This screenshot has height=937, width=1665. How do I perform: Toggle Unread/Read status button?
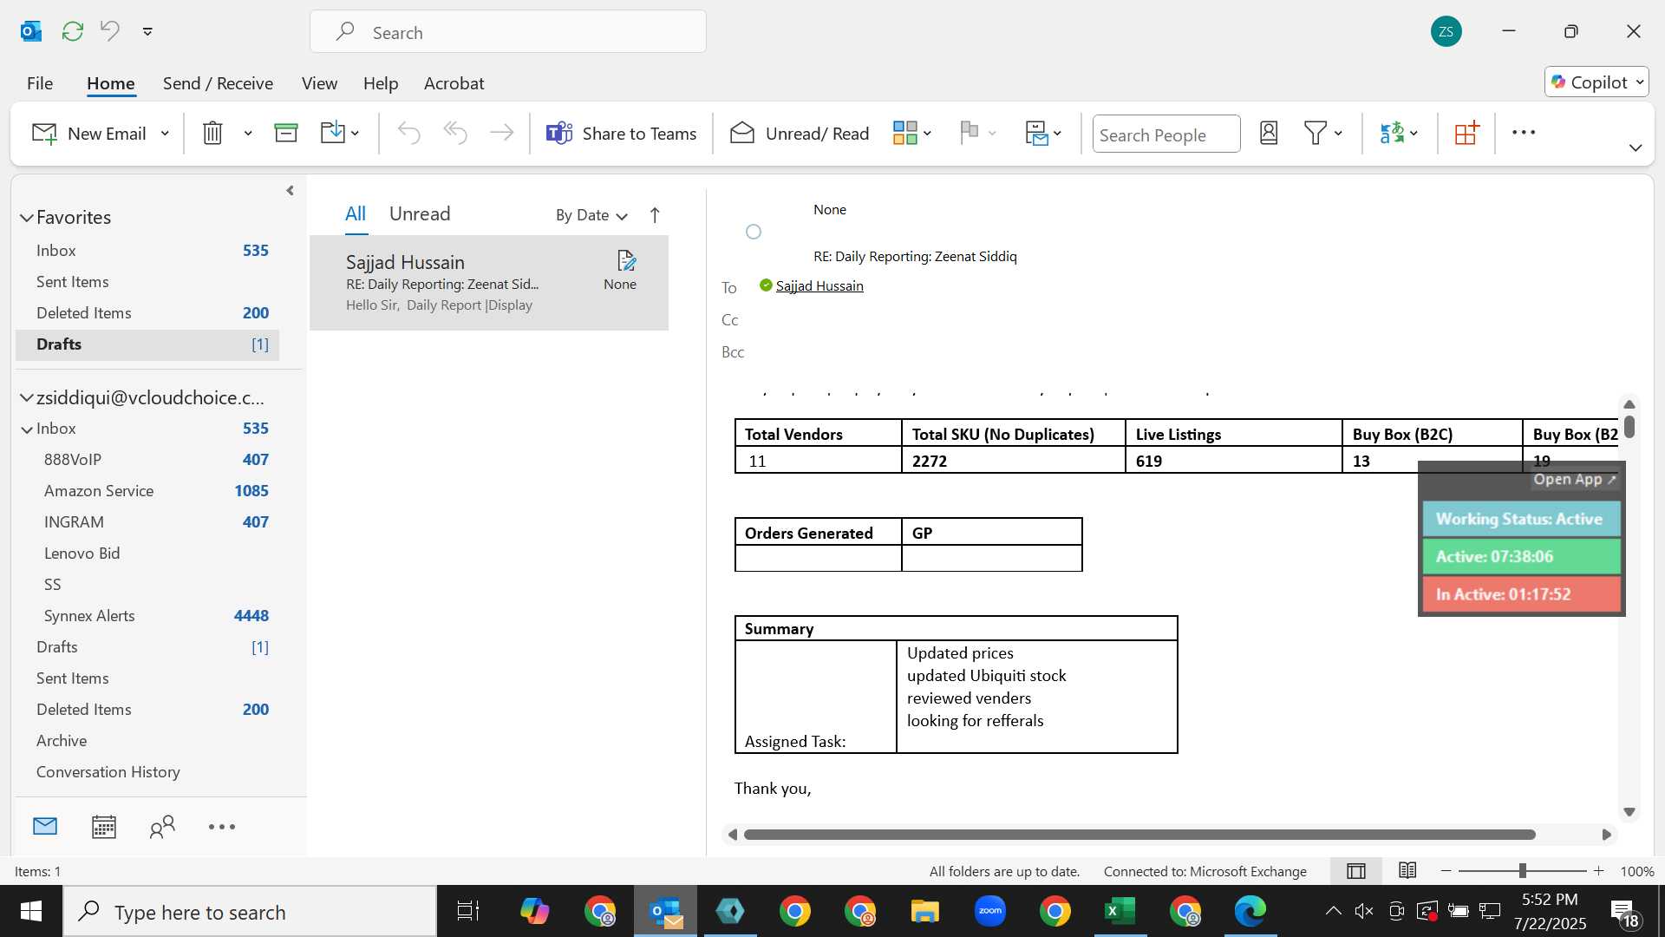point(799,134)
